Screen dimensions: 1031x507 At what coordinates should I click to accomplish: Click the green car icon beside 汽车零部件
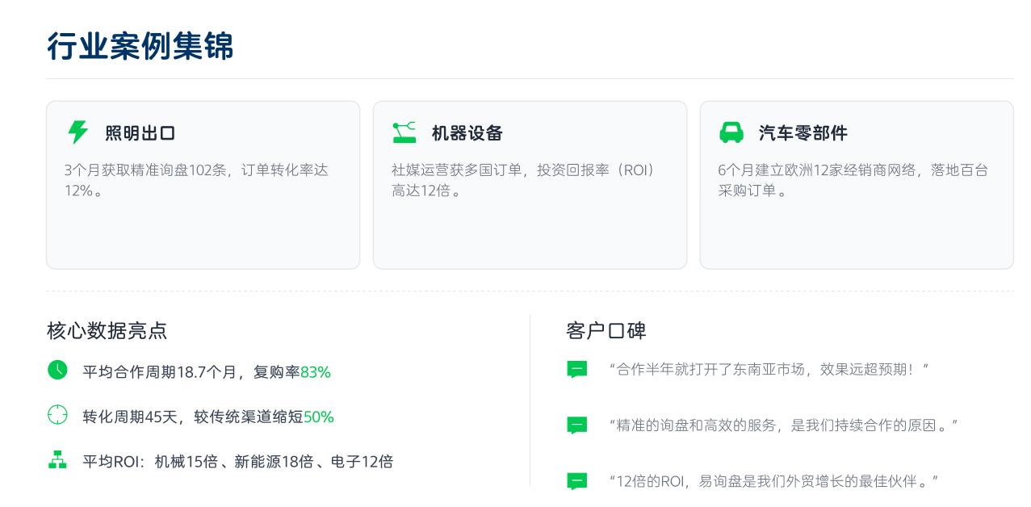(731, 132)
